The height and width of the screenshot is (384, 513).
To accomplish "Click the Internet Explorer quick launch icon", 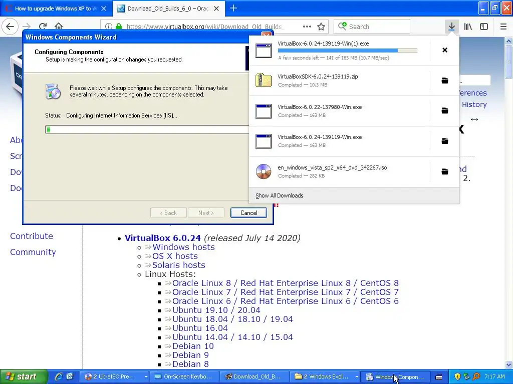I will click(59, 376).
